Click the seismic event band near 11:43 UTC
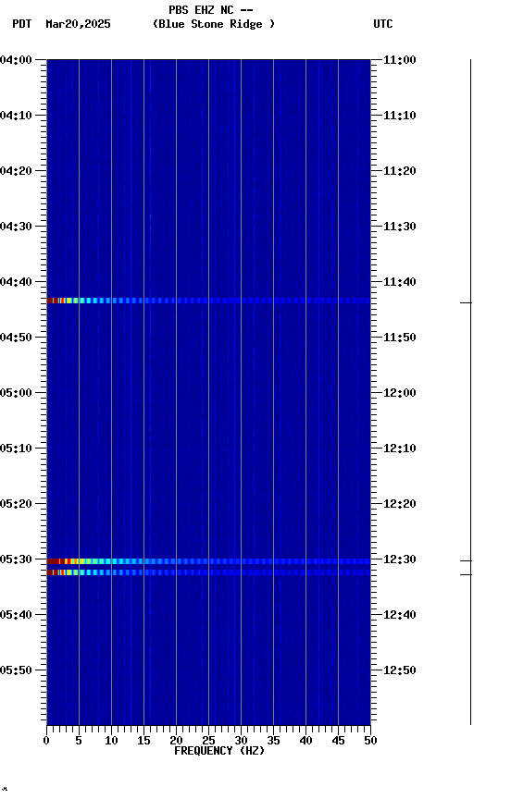Screen dimensions: 511x799 point(208,301)
